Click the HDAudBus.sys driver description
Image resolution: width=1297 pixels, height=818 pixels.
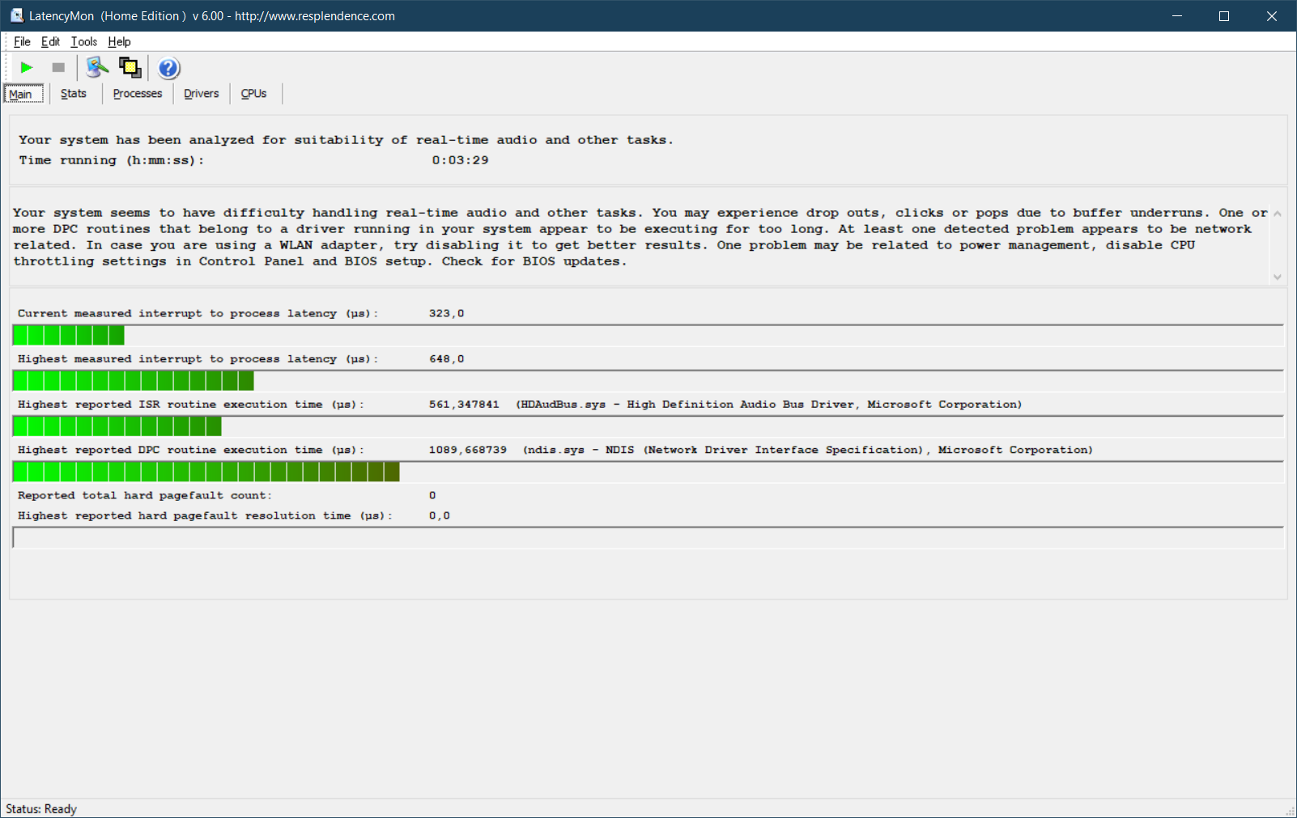[x=769, y=404]
